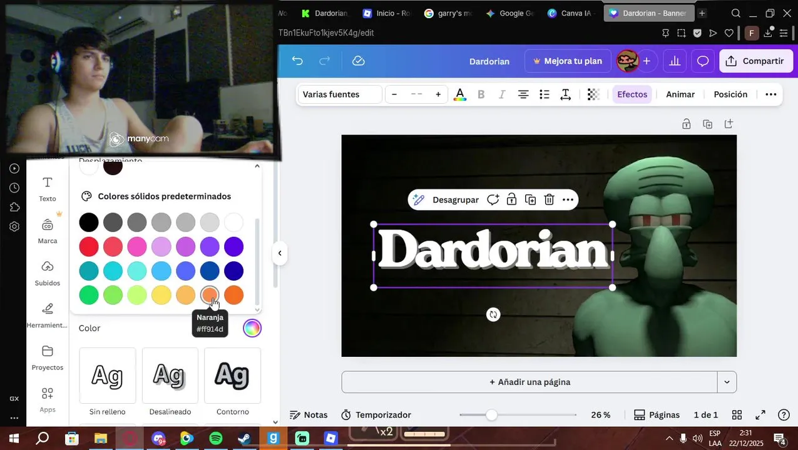The width and height of the screenshot is (798, 450).
Task: Switch to Google Gemini browser tab
Action: [x=509, y=13]
